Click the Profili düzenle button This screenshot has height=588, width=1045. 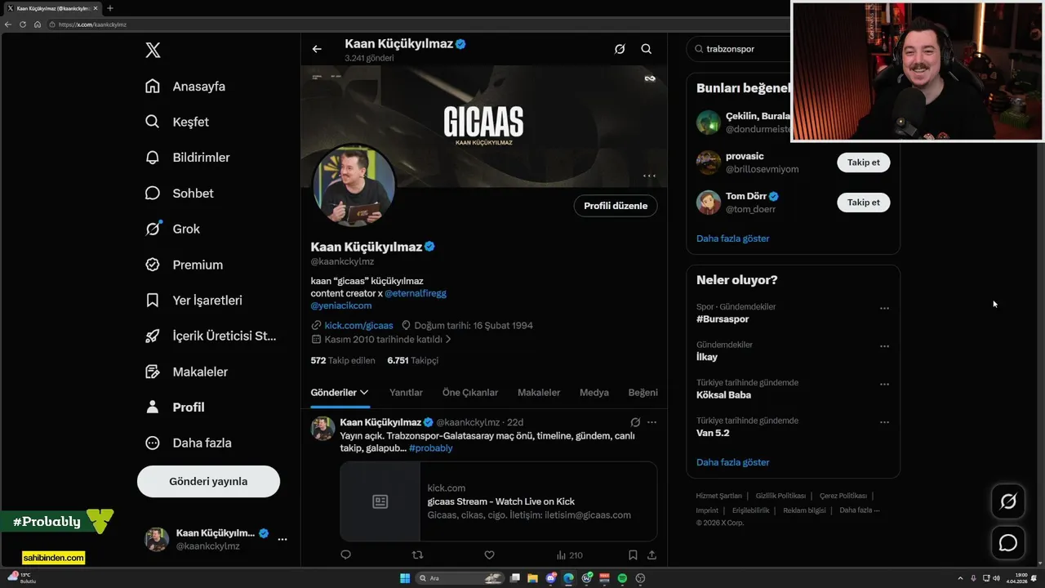pos(616,206)
